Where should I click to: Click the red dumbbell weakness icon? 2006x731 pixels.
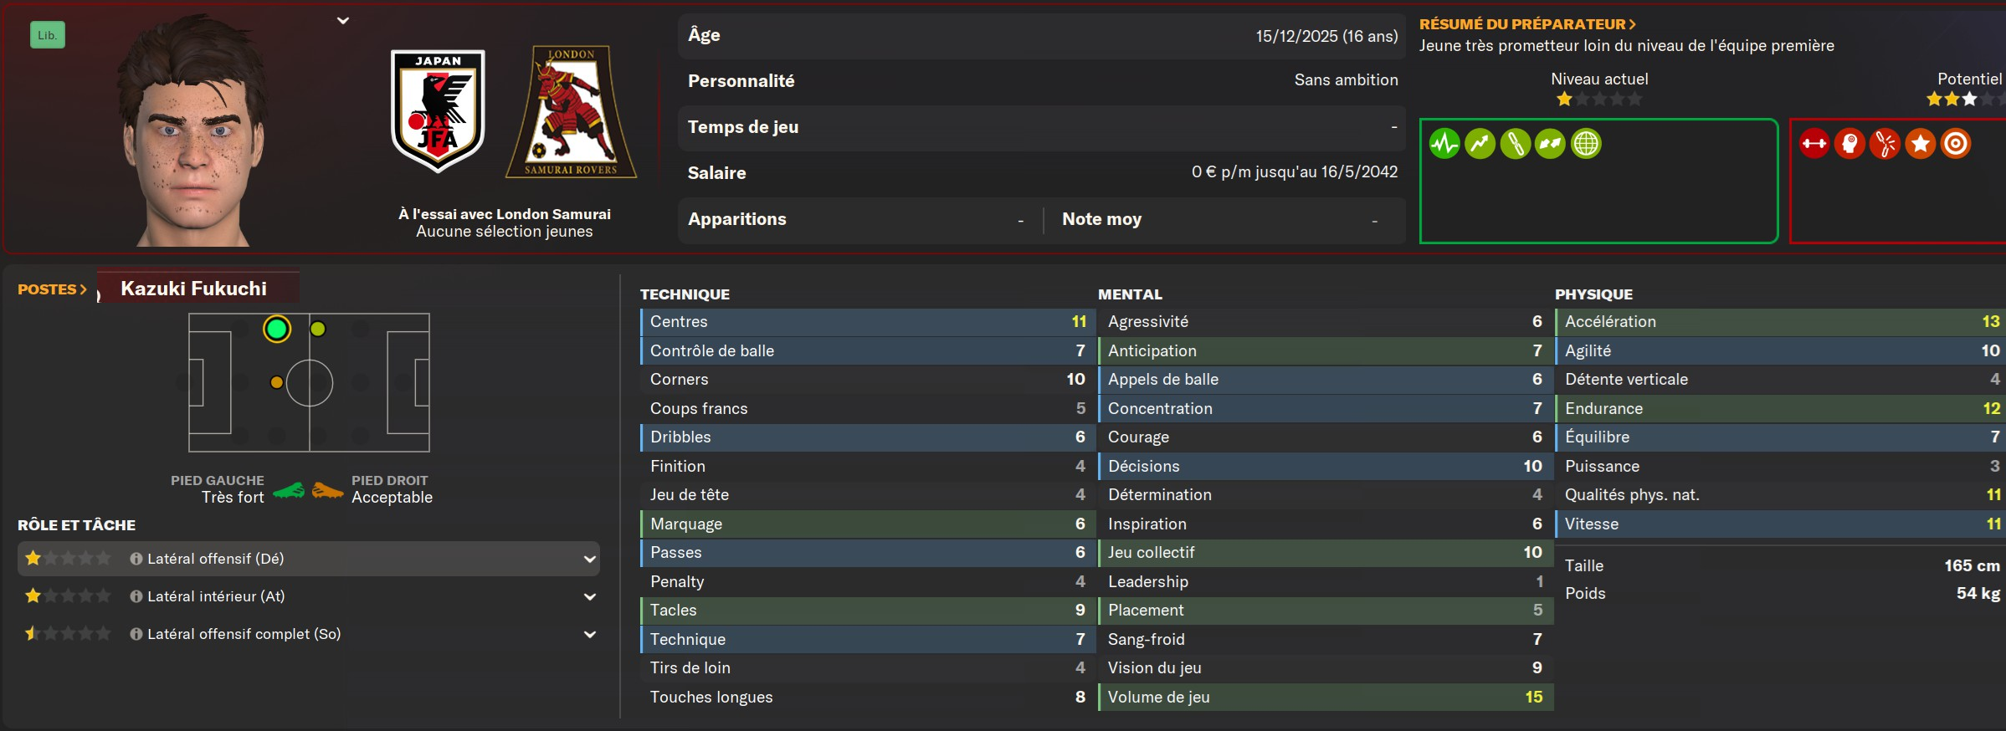point(1814,144)
